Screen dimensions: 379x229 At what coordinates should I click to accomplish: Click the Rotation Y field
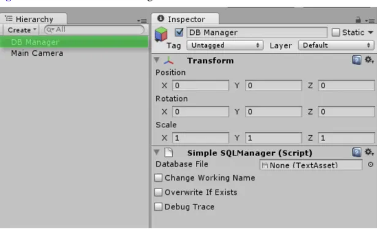point(273,111)
